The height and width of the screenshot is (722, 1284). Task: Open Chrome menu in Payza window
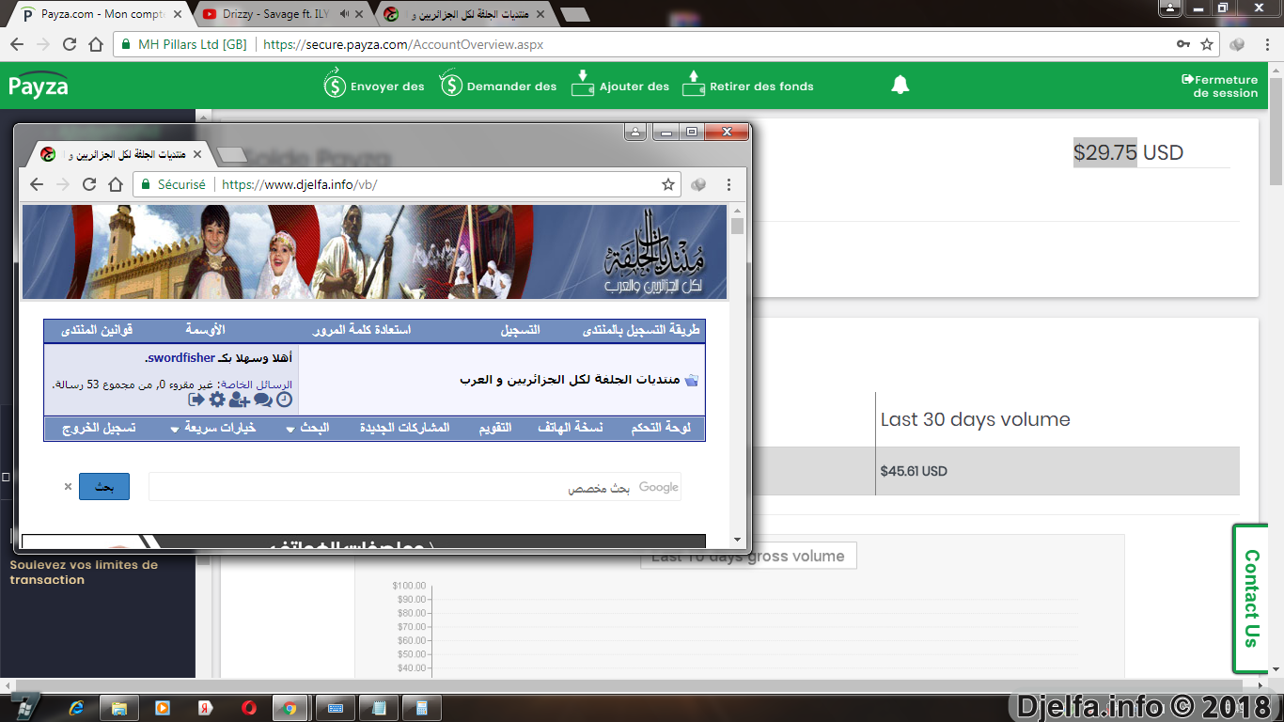click(x=1266, y=44)
